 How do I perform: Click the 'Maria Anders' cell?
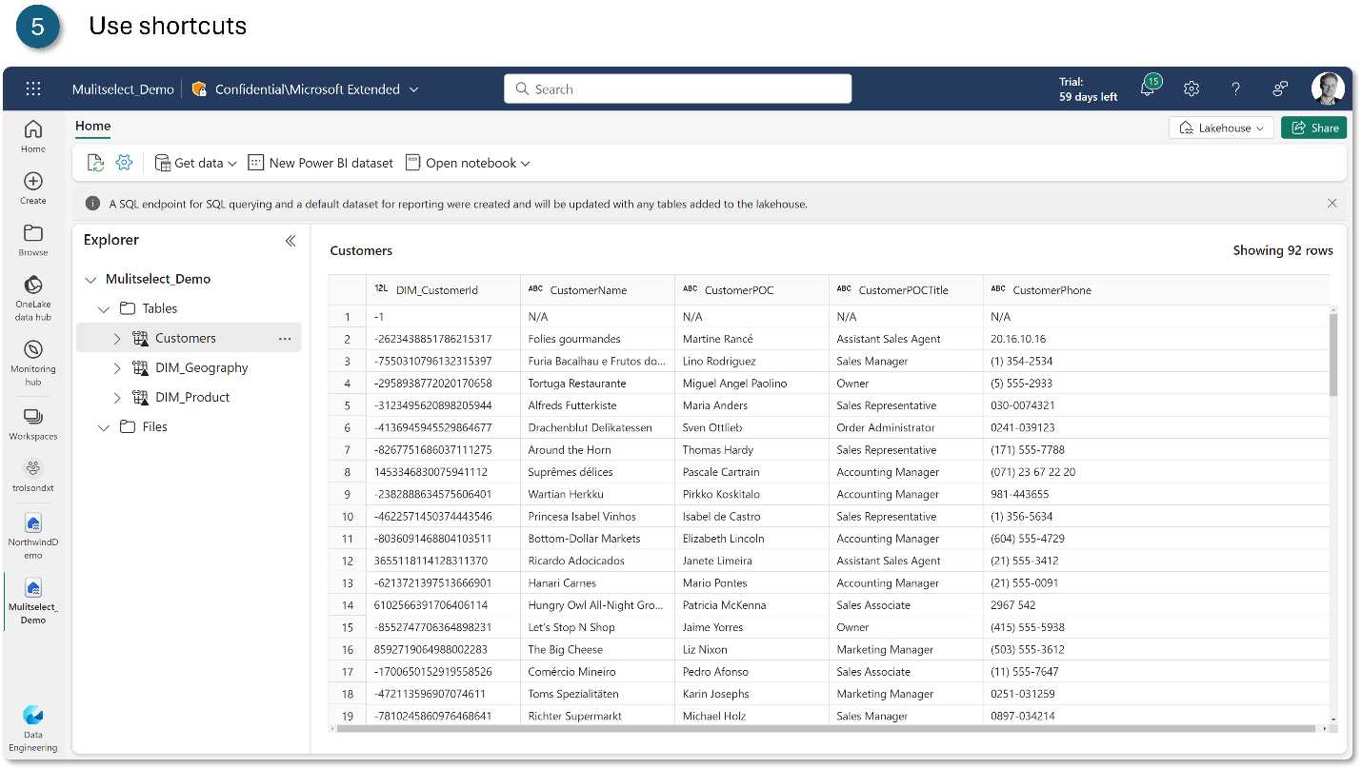click(x=751, y=405)
